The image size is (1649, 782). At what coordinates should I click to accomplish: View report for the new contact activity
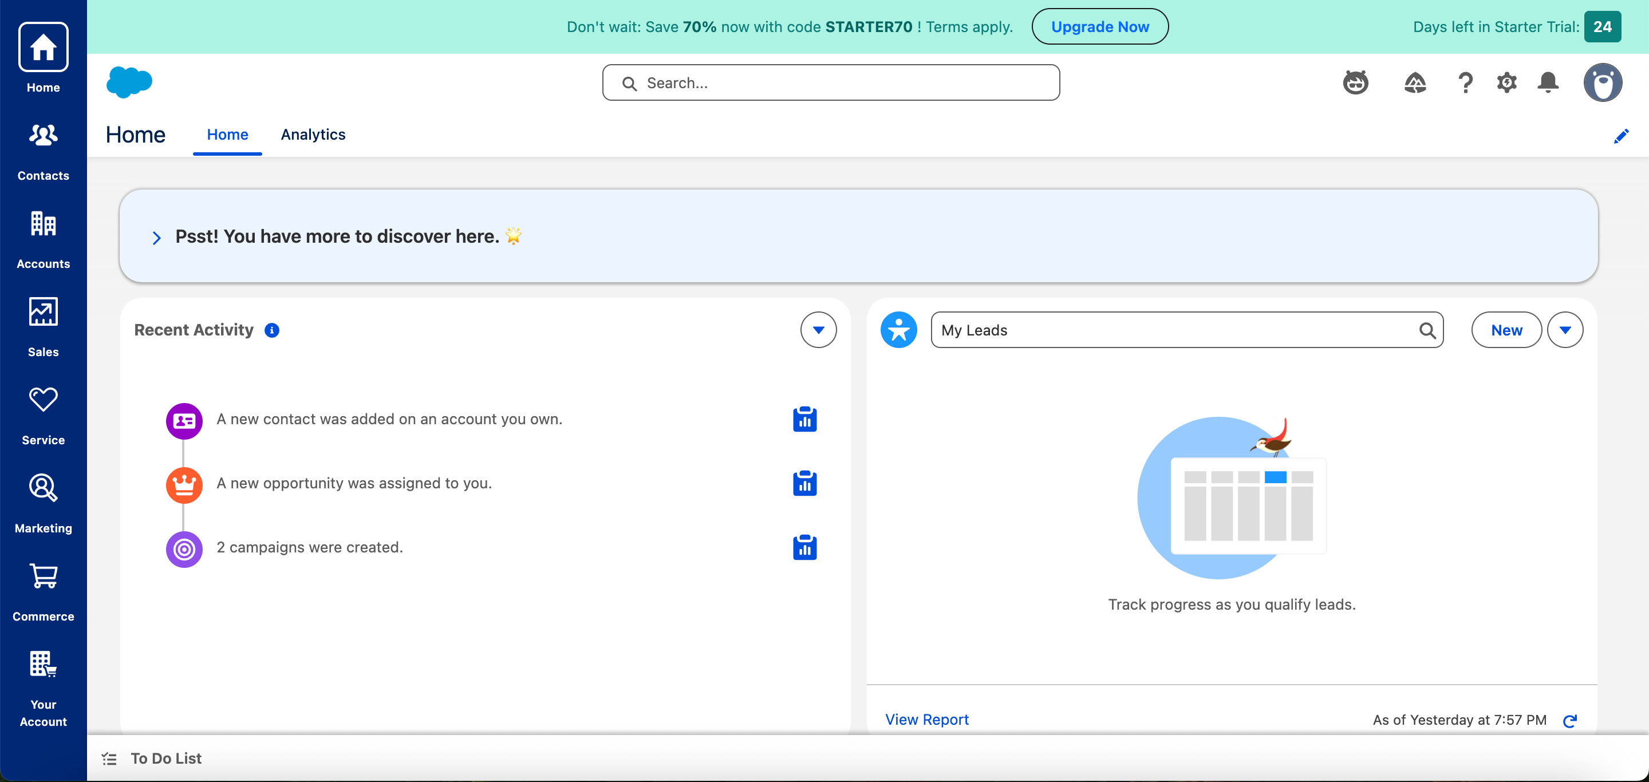(804, 419)
